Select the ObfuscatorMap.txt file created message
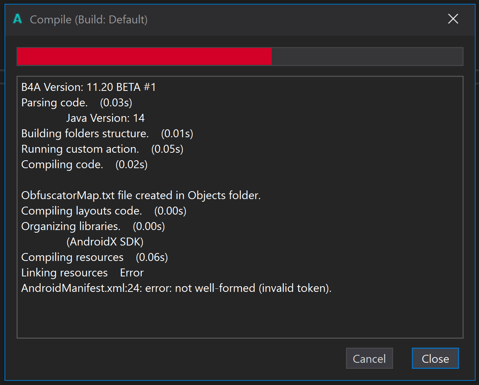479x385 pixels. coord(141,195)
